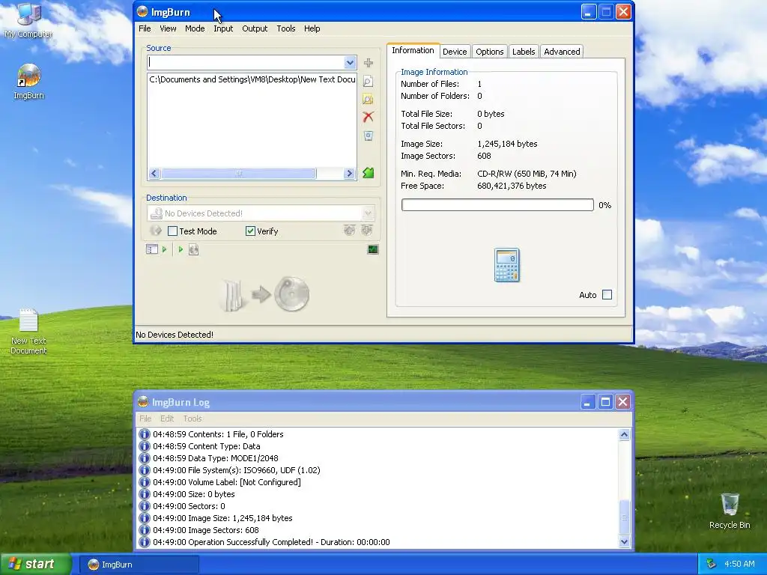Viewport: 767px width, 575px height.
Task: Click the green arrow left of the small disc icon
Action: [181, 249]
